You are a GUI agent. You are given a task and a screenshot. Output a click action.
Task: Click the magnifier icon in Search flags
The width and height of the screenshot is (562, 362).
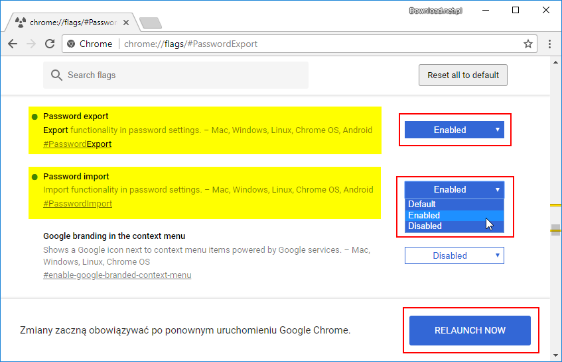point(56,75)
